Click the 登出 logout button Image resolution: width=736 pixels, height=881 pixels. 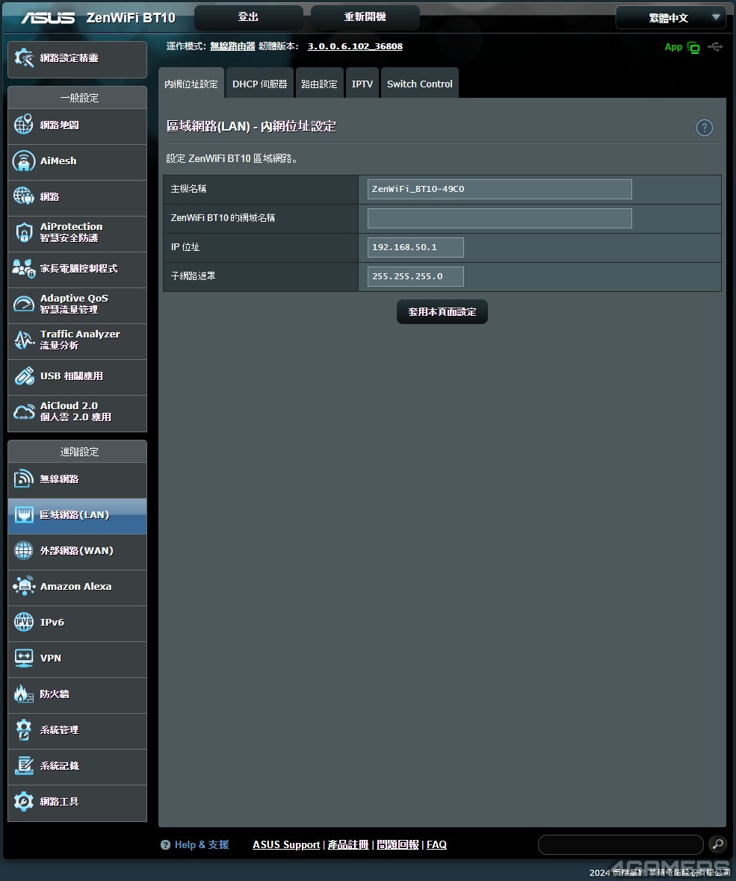249,17
